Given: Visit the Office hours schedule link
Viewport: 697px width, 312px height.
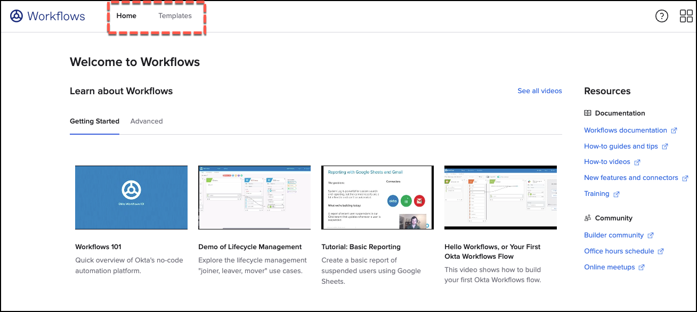Looking at the screenshot, I should [619, 251].
